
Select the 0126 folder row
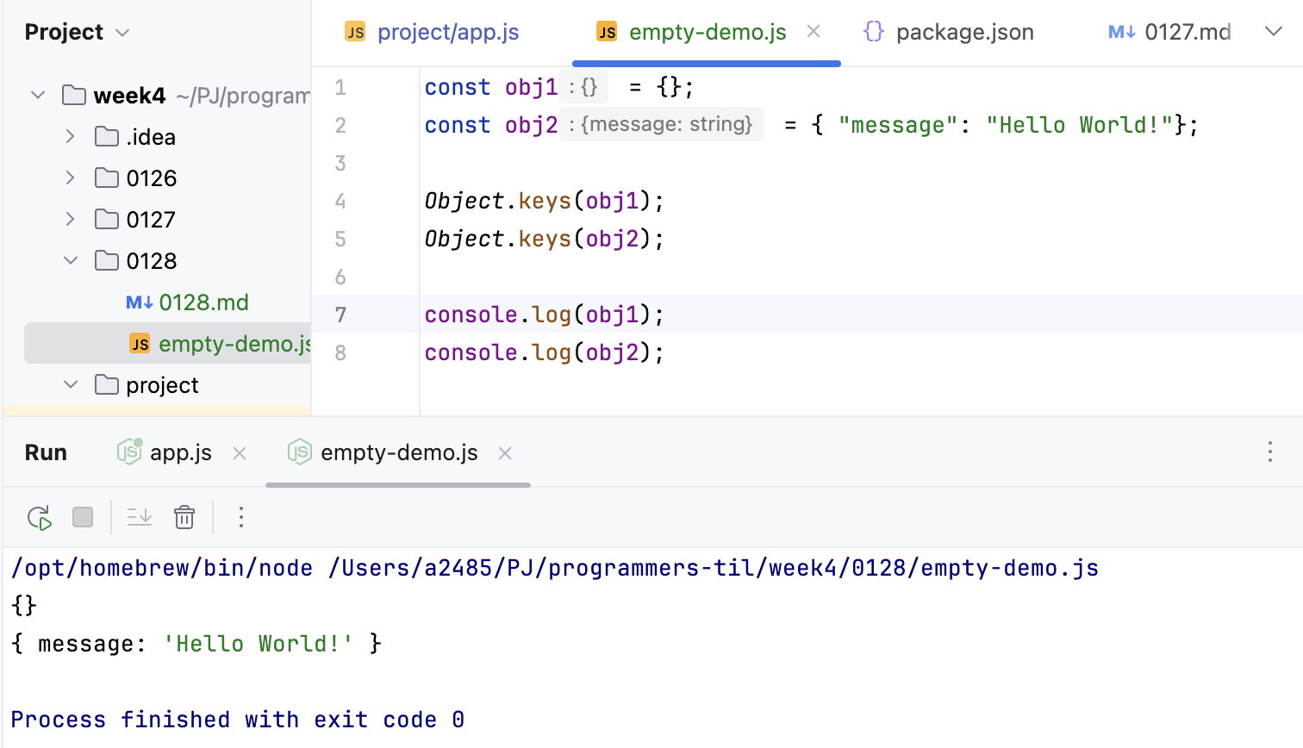click(x=168, y=178)
